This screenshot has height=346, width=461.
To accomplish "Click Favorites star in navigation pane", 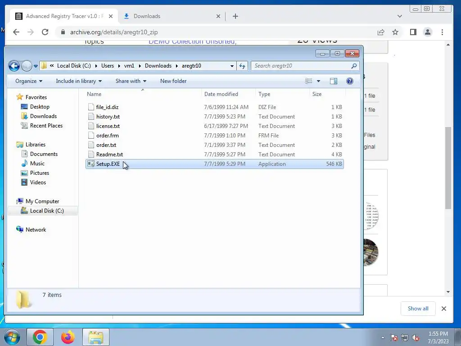I will (20, 97).
